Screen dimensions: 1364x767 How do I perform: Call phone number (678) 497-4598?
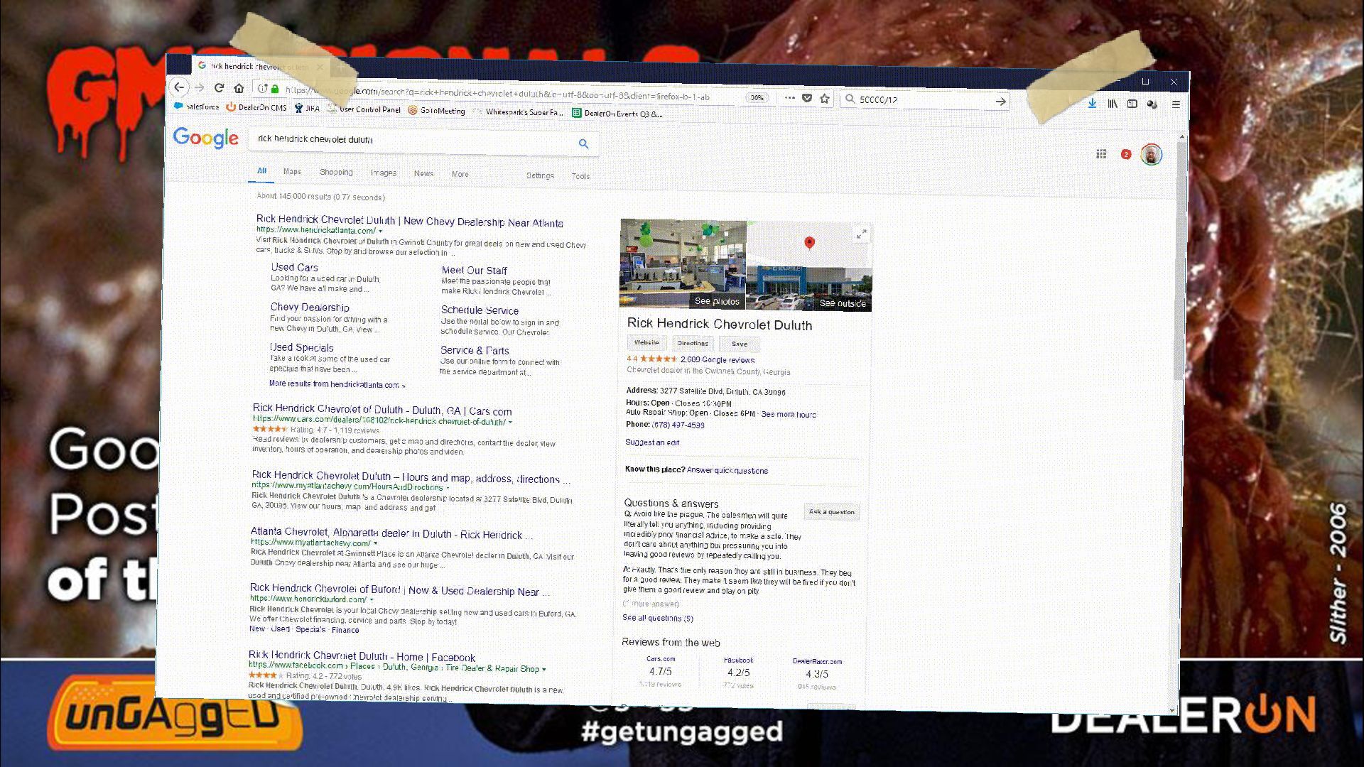click(x=678, y=425)
